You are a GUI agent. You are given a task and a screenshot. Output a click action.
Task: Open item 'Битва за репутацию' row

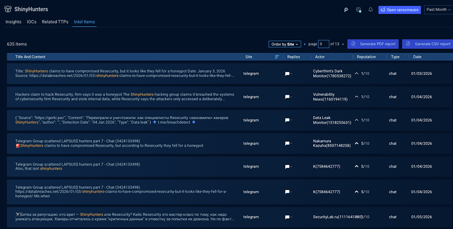click(125, 217)
